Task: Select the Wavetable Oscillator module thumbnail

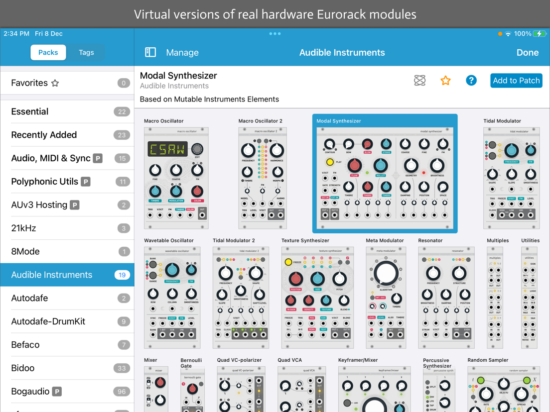Action: click(172, 298)
